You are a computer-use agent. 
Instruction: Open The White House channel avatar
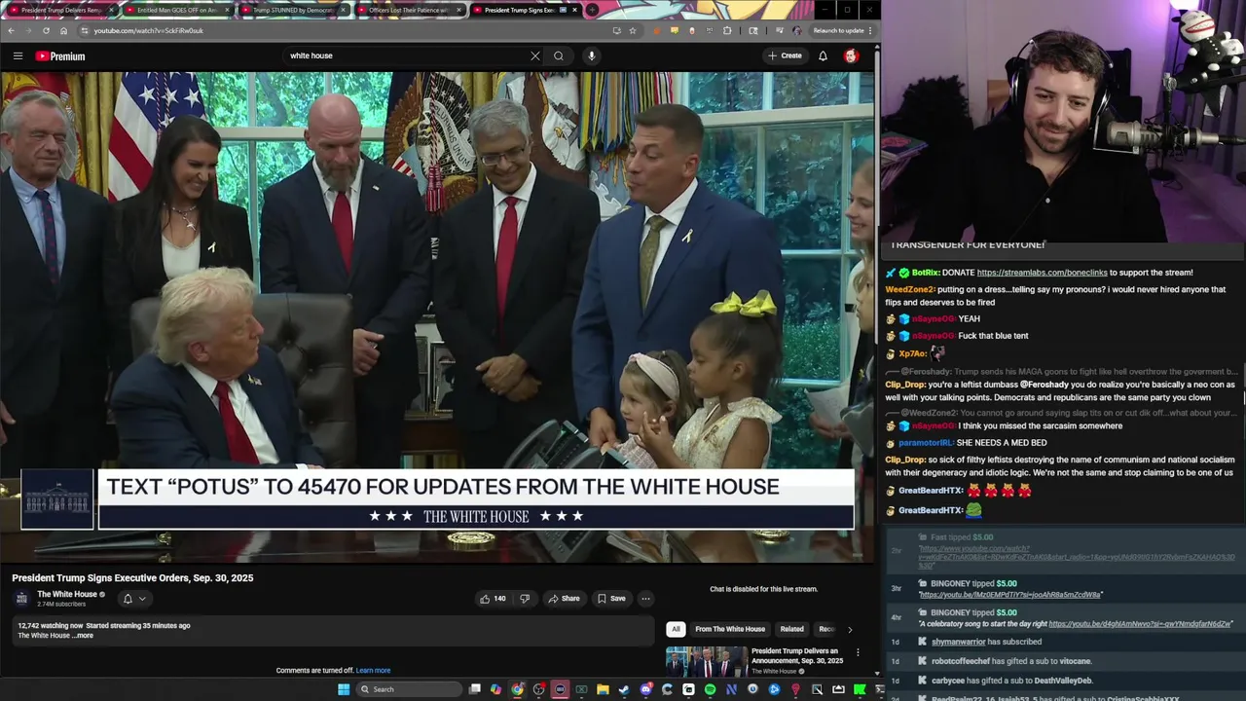(21, 599)
